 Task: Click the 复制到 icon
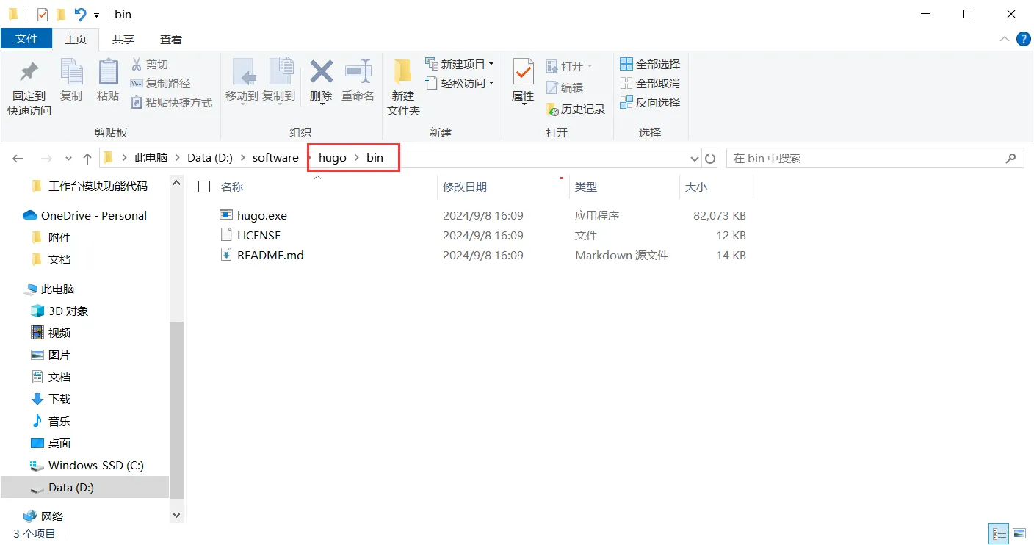[281, 72]
